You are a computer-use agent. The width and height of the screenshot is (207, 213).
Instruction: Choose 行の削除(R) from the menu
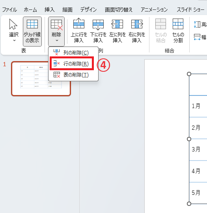point(73,64)
